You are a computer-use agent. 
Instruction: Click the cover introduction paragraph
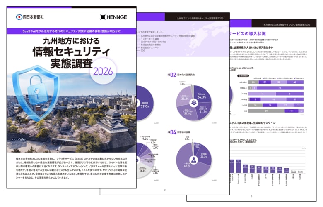pos(72,168)
